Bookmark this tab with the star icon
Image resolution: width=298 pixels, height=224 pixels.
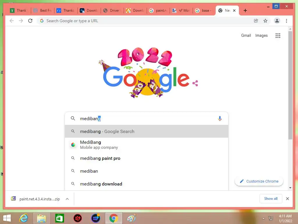coord(265,21)
